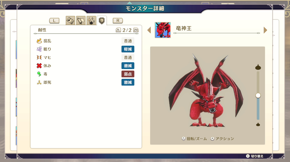Go to next resistance page with ZR
The image size is (290, 162).
tap(136, 30)
